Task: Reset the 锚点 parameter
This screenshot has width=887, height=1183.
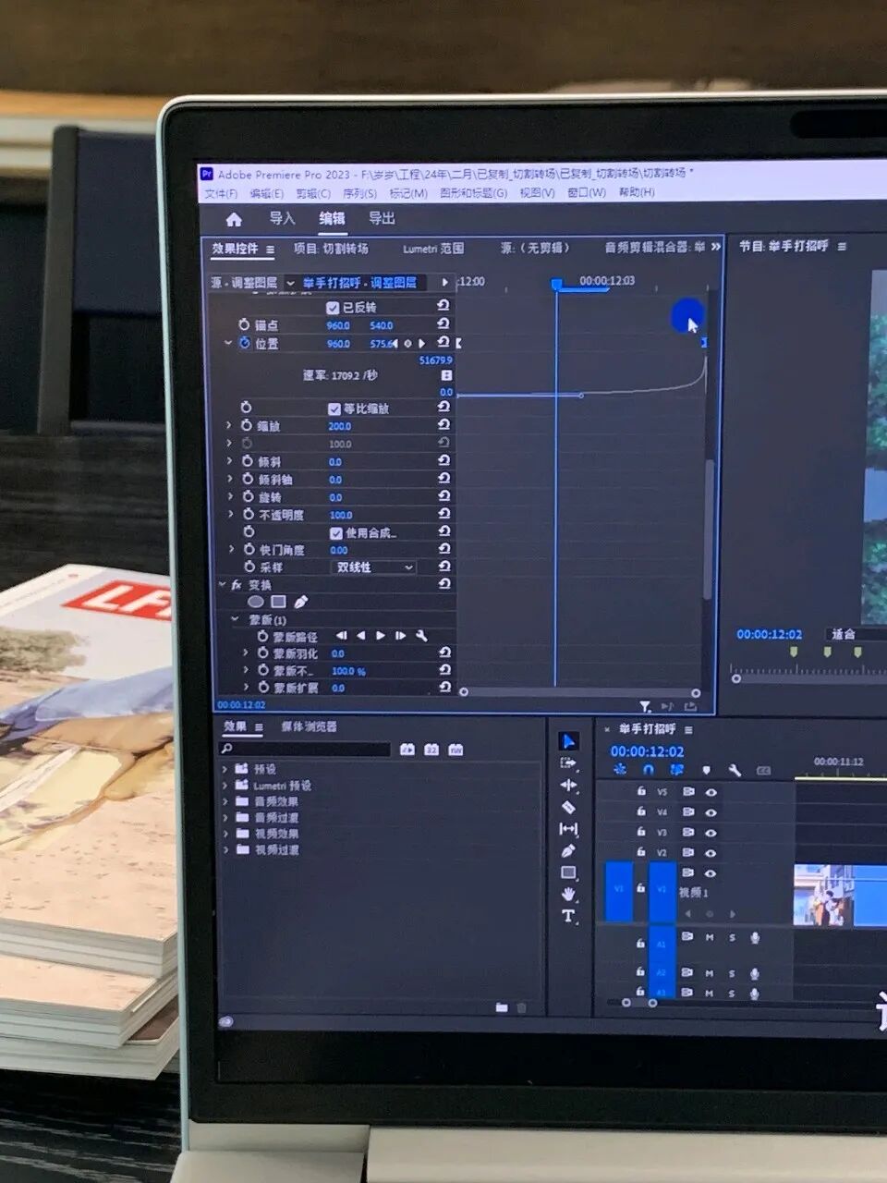Action: [x=443, y=324]
